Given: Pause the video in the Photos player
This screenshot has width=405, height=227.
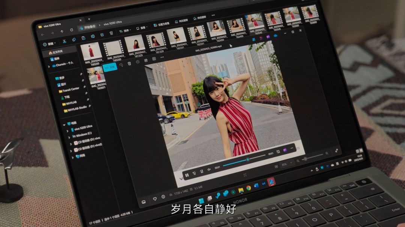Looking at the screenshot, I should coord(187,175).
